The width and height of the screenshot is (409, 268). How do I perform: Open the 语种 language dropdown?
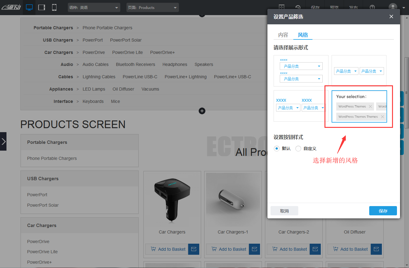click(94, 7)
